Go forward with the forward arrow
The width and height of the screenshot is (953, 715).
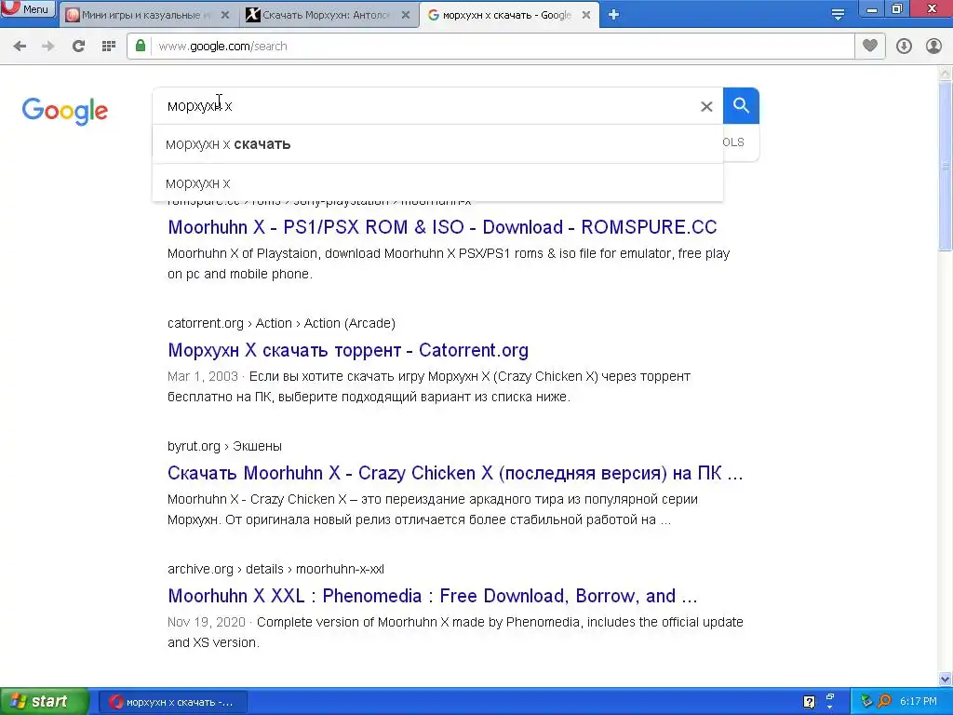[x=48, y=47]
